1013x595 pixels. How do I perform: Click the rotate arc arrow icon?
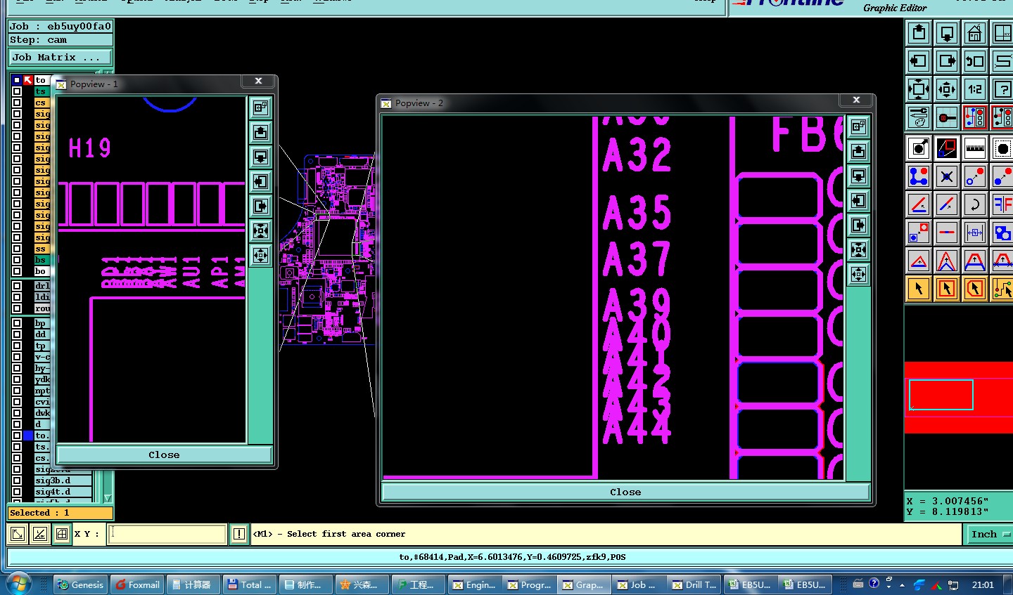click(x=975, y=204)
